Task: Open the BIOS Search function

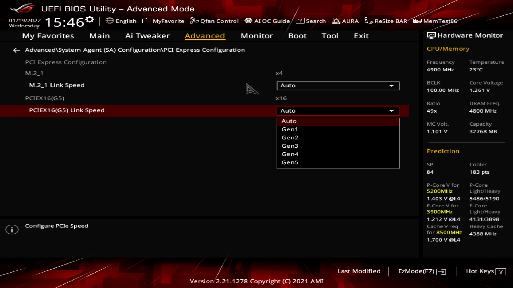Action: tap(311, 21)
